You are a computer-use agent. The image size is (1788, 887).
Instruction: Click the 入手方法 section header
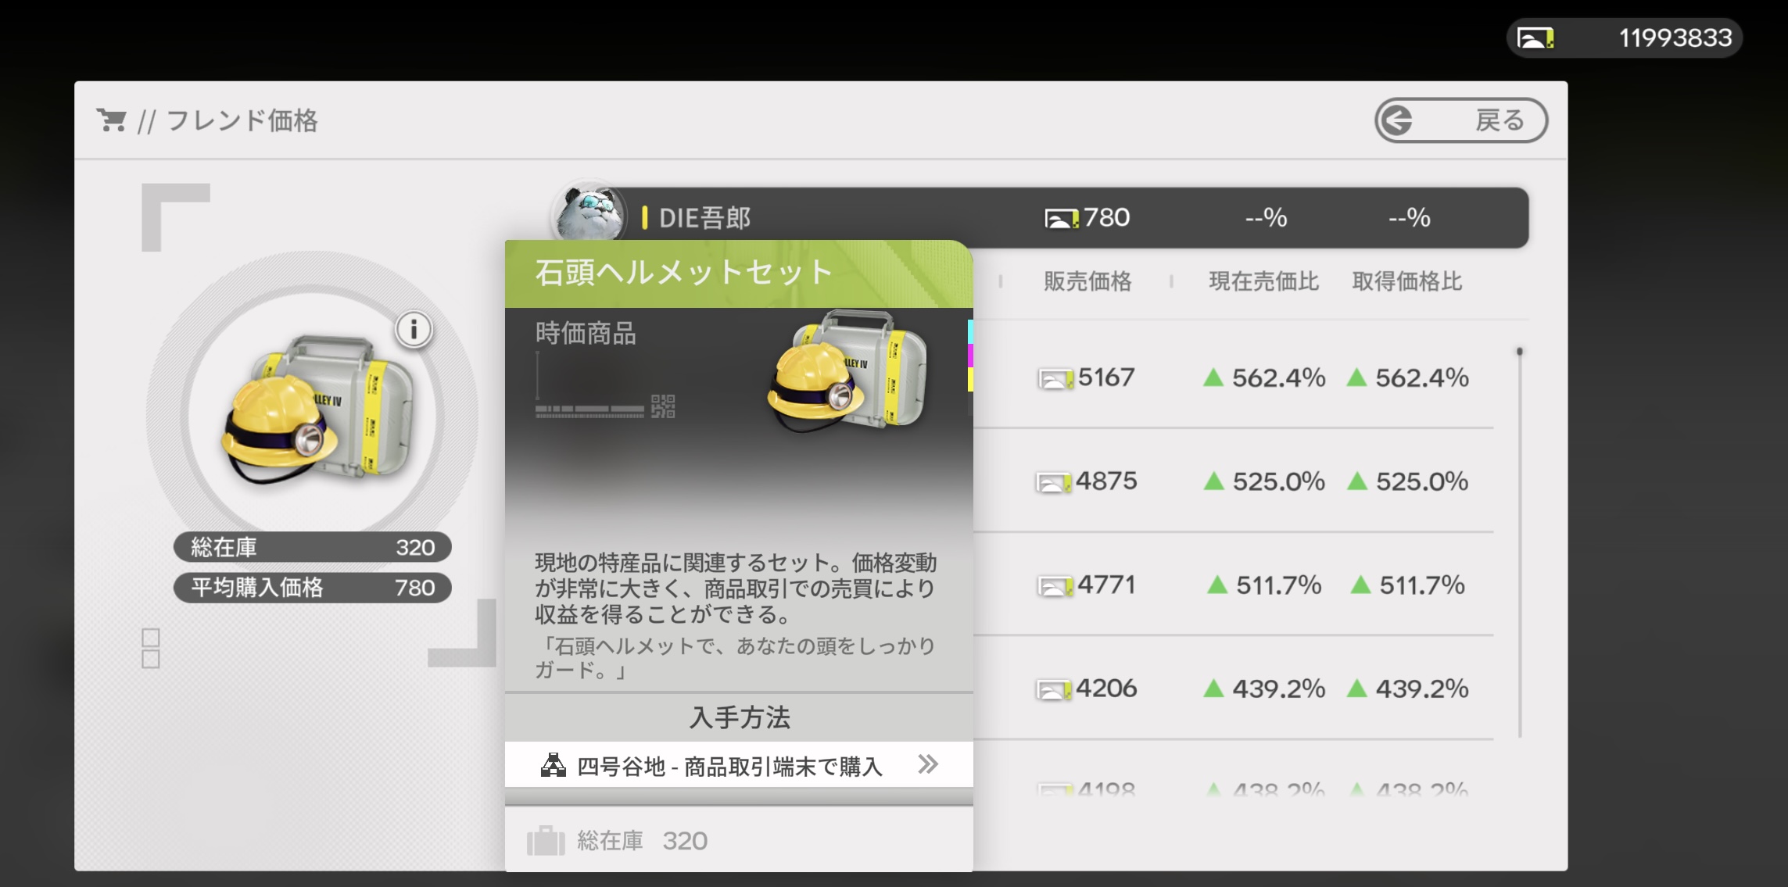point(739,717)
